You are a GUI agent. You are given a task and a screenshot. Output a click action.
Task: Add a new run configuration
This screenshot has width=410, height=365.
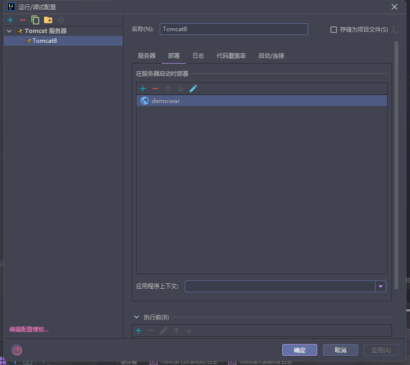click(x=10, y=20)
